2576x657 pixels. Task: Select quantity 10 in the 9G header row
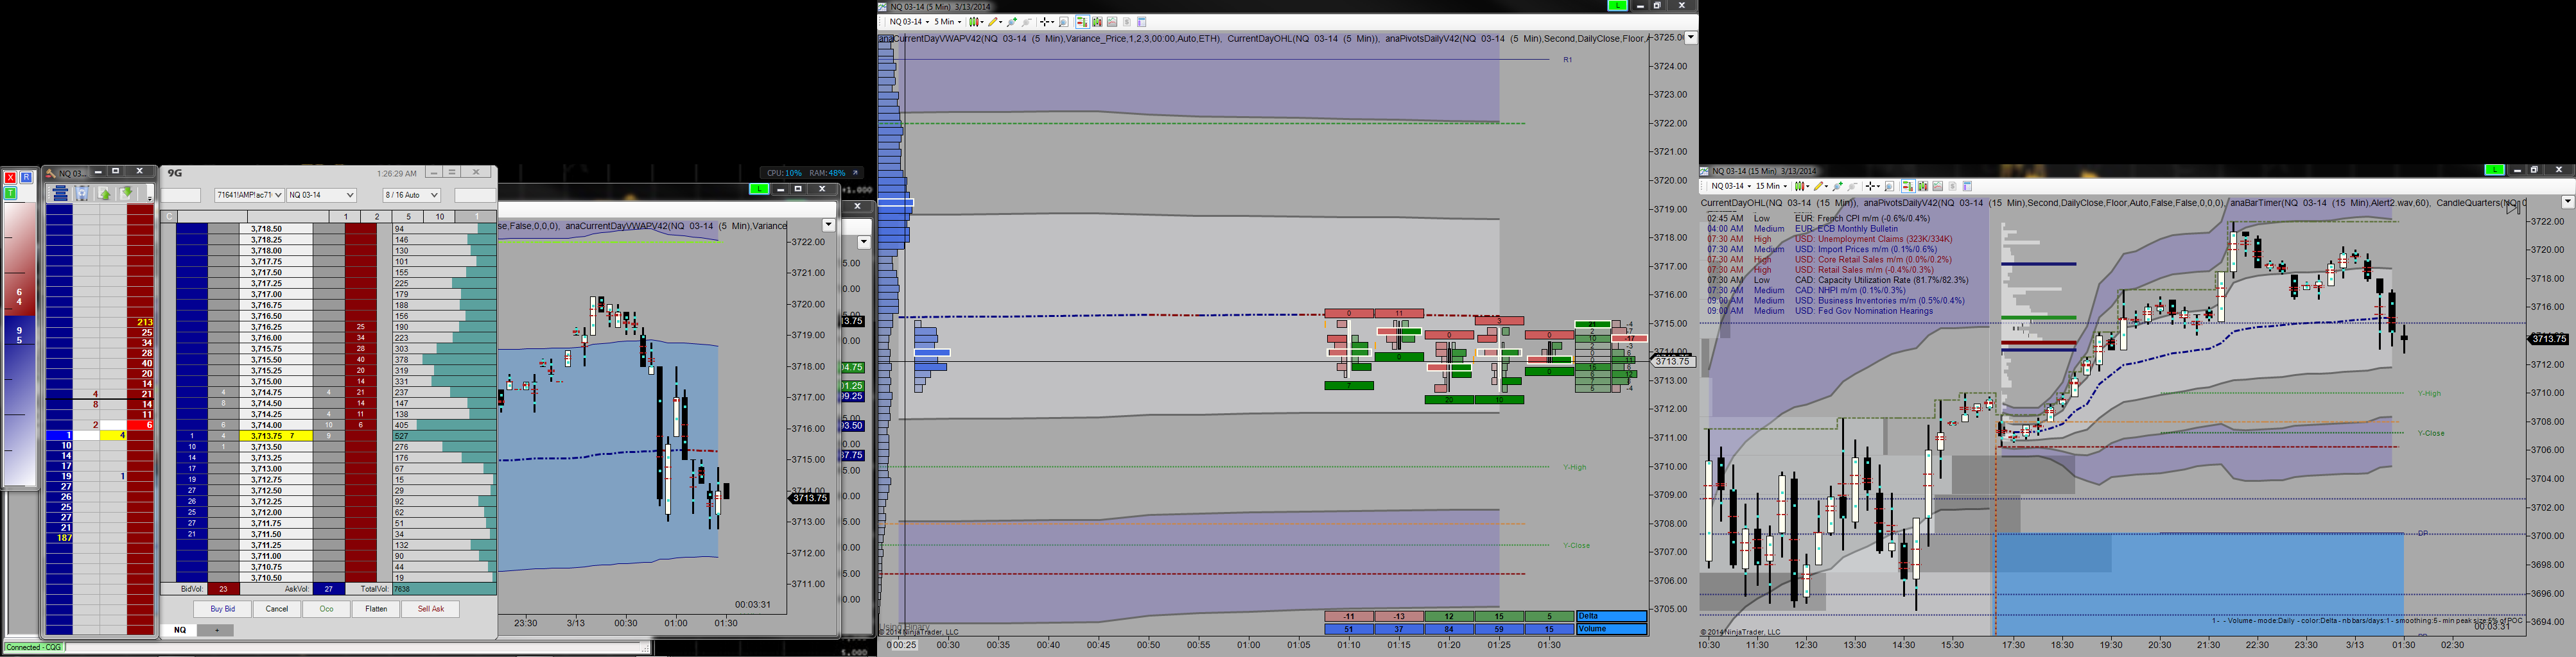coord(440,217)
